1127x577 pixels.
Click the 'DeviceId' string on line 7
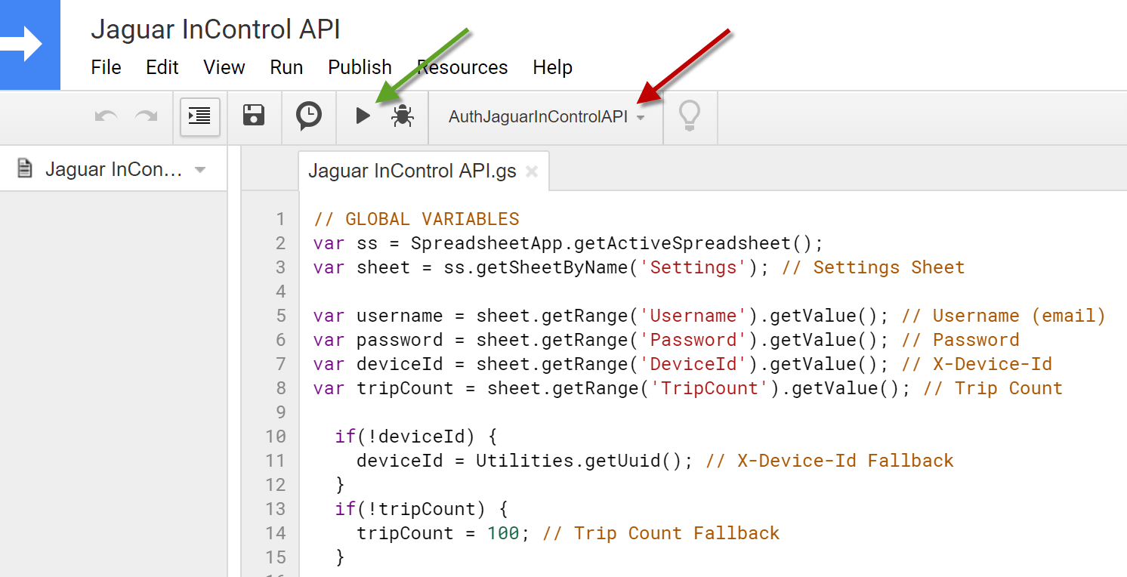[x=693, y=364]
